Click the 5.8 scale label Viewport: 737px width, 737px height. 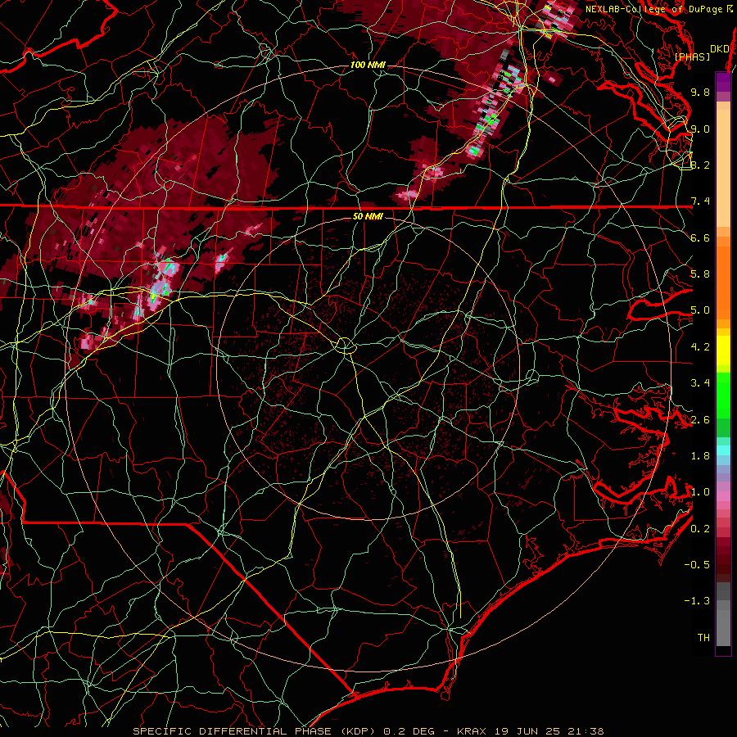[x=700, y=274]
